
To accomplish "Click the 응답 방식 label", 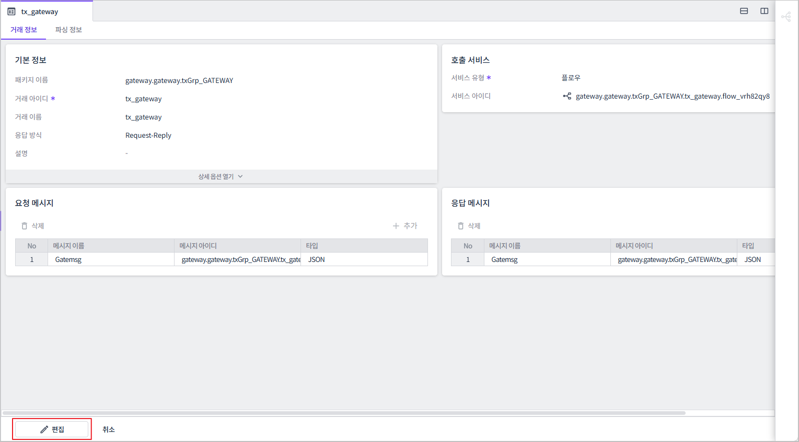I will [28, 135].
